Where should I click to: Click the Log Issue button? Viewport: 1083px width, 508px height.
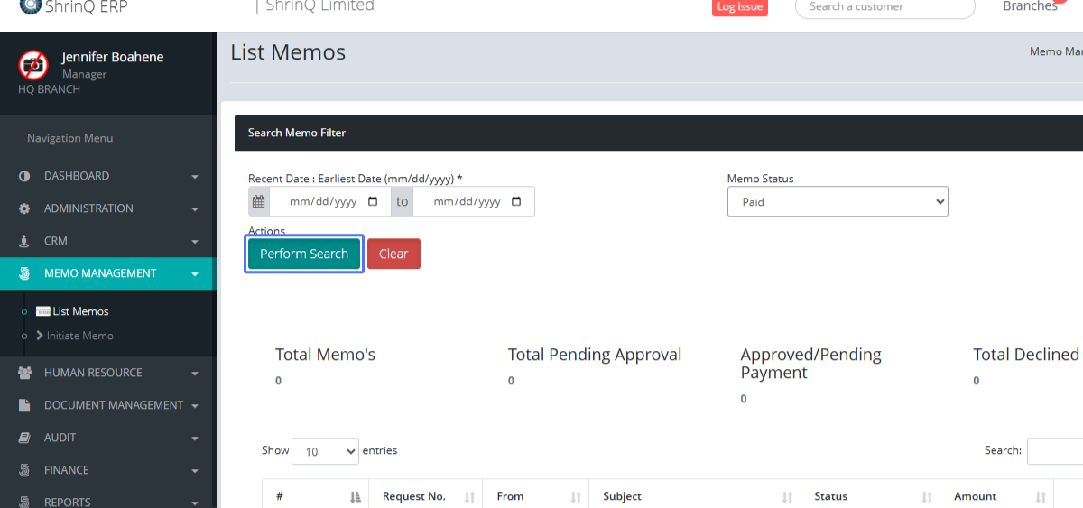[739, 7]
